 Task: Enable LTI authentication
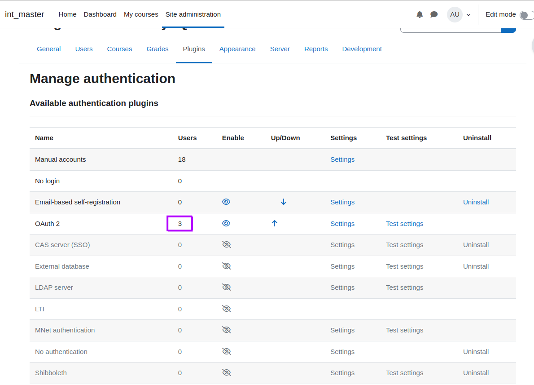point(227,309)
